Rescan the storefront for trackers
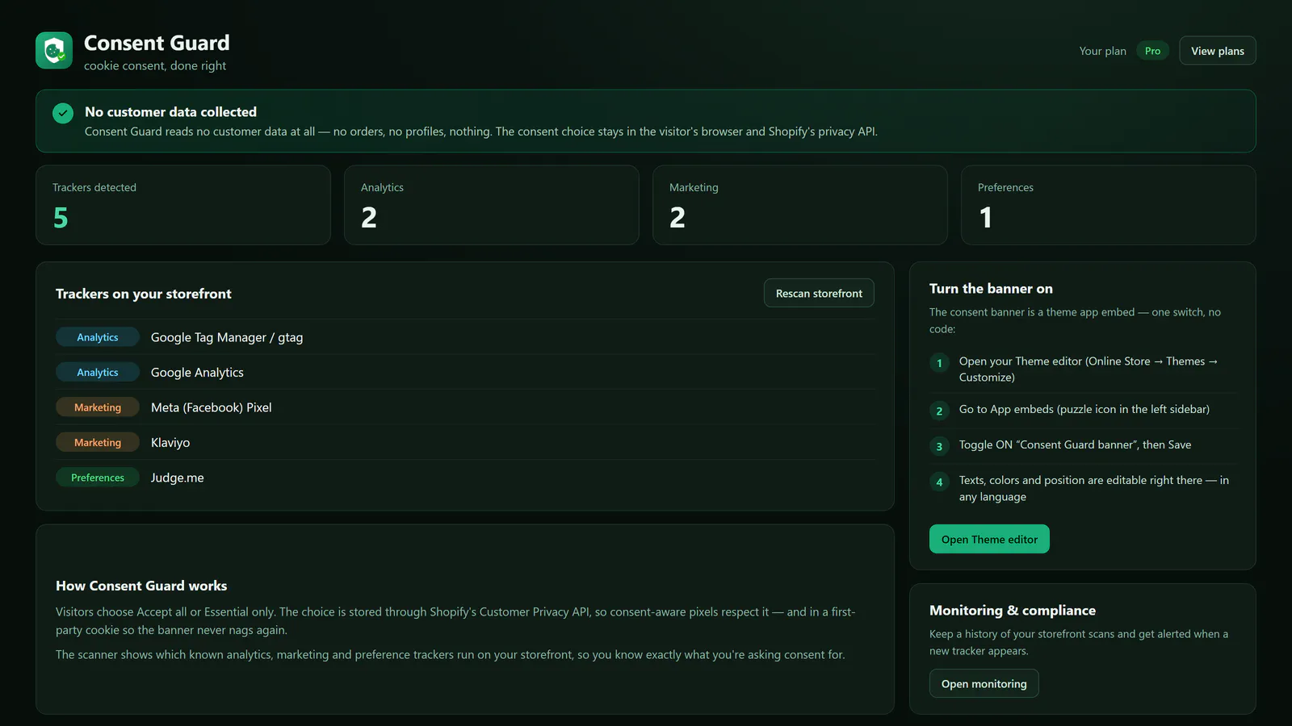 pos(819,294)
